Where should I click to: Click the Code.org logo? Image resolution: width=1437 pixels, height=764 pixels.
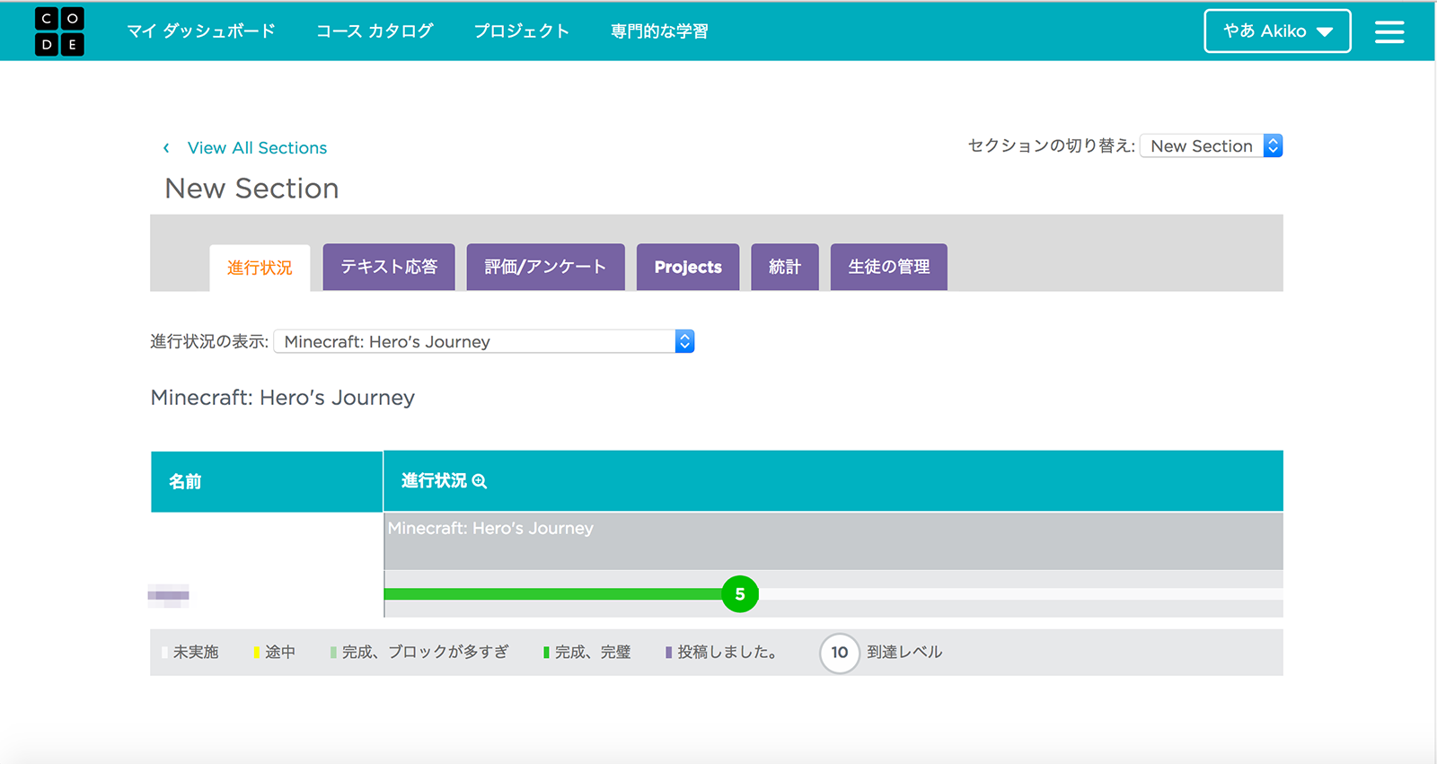click(59, 31)
